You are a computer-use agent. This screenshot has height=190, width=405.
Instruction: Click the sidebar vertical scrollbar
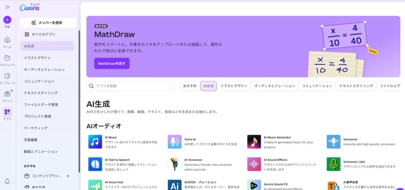[x=79, y=101]
